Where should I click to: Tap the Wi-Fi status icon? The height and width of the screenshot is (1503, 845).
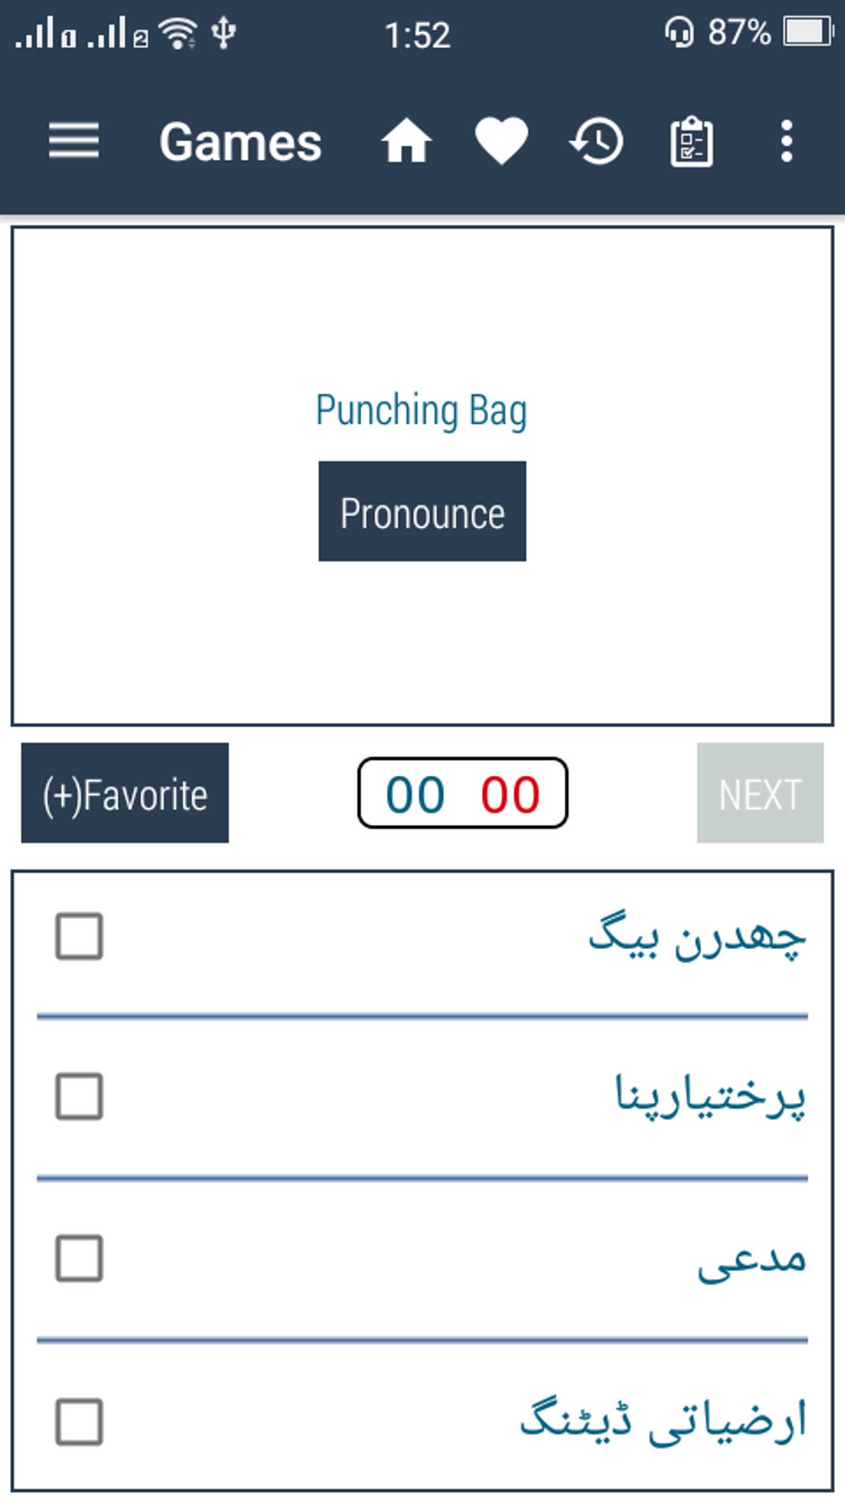177,34
